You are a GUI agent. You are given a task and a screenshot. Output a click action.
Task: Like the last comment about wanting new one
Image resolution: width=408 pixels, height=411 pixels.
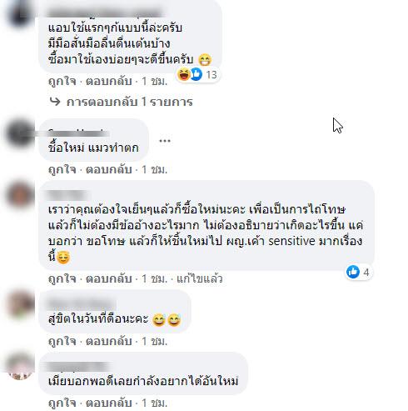pos(62,403)
